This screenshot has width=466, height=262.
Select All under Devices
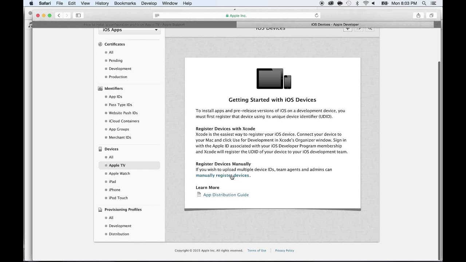pos(111,157)
